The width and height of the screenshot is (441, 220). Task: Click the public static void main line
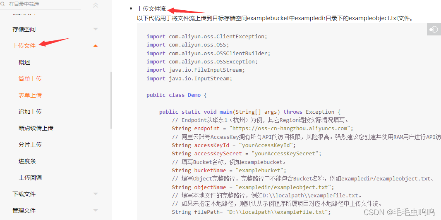click(250, 112)
